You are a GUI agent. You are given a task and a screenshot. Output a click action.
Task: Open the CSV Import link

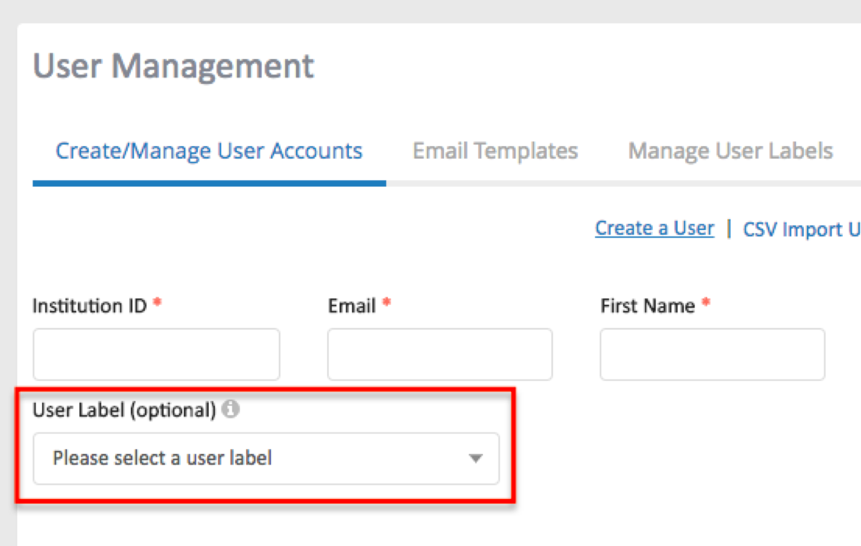(x=802, y=229)
